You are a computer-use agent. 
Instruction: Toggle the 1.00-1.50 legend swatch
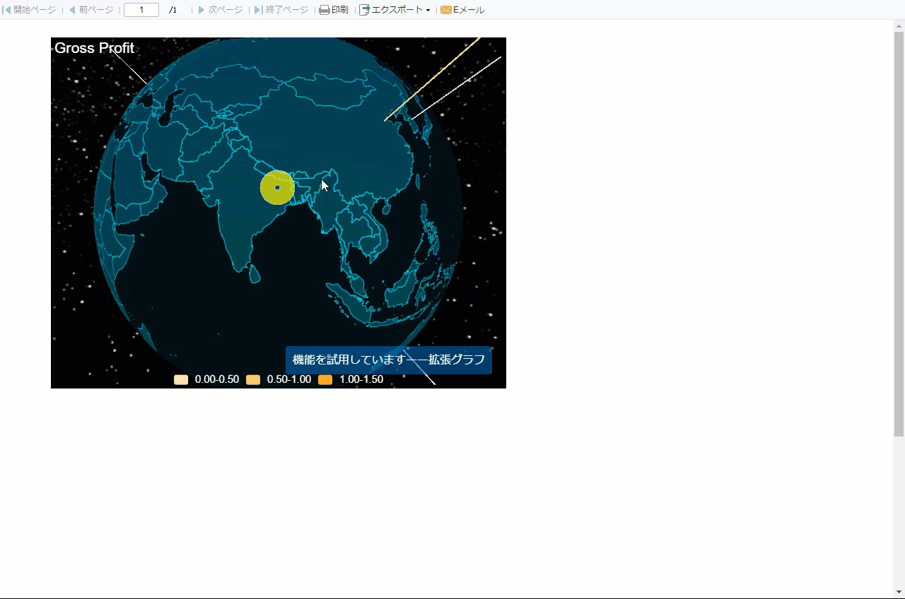[x=325, y=380]
